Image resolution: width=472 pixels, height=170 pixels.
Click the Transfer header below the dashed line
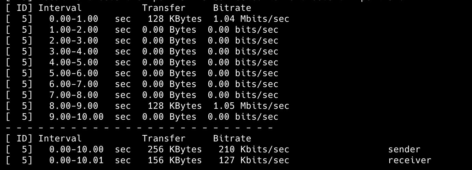pyautogui.click(x=164, y=138)
